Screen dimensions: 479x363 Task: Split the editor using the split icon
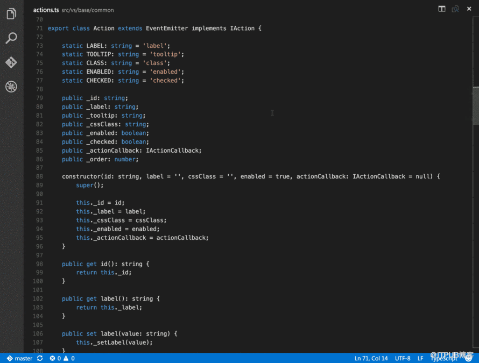click(x=442, y=9)
